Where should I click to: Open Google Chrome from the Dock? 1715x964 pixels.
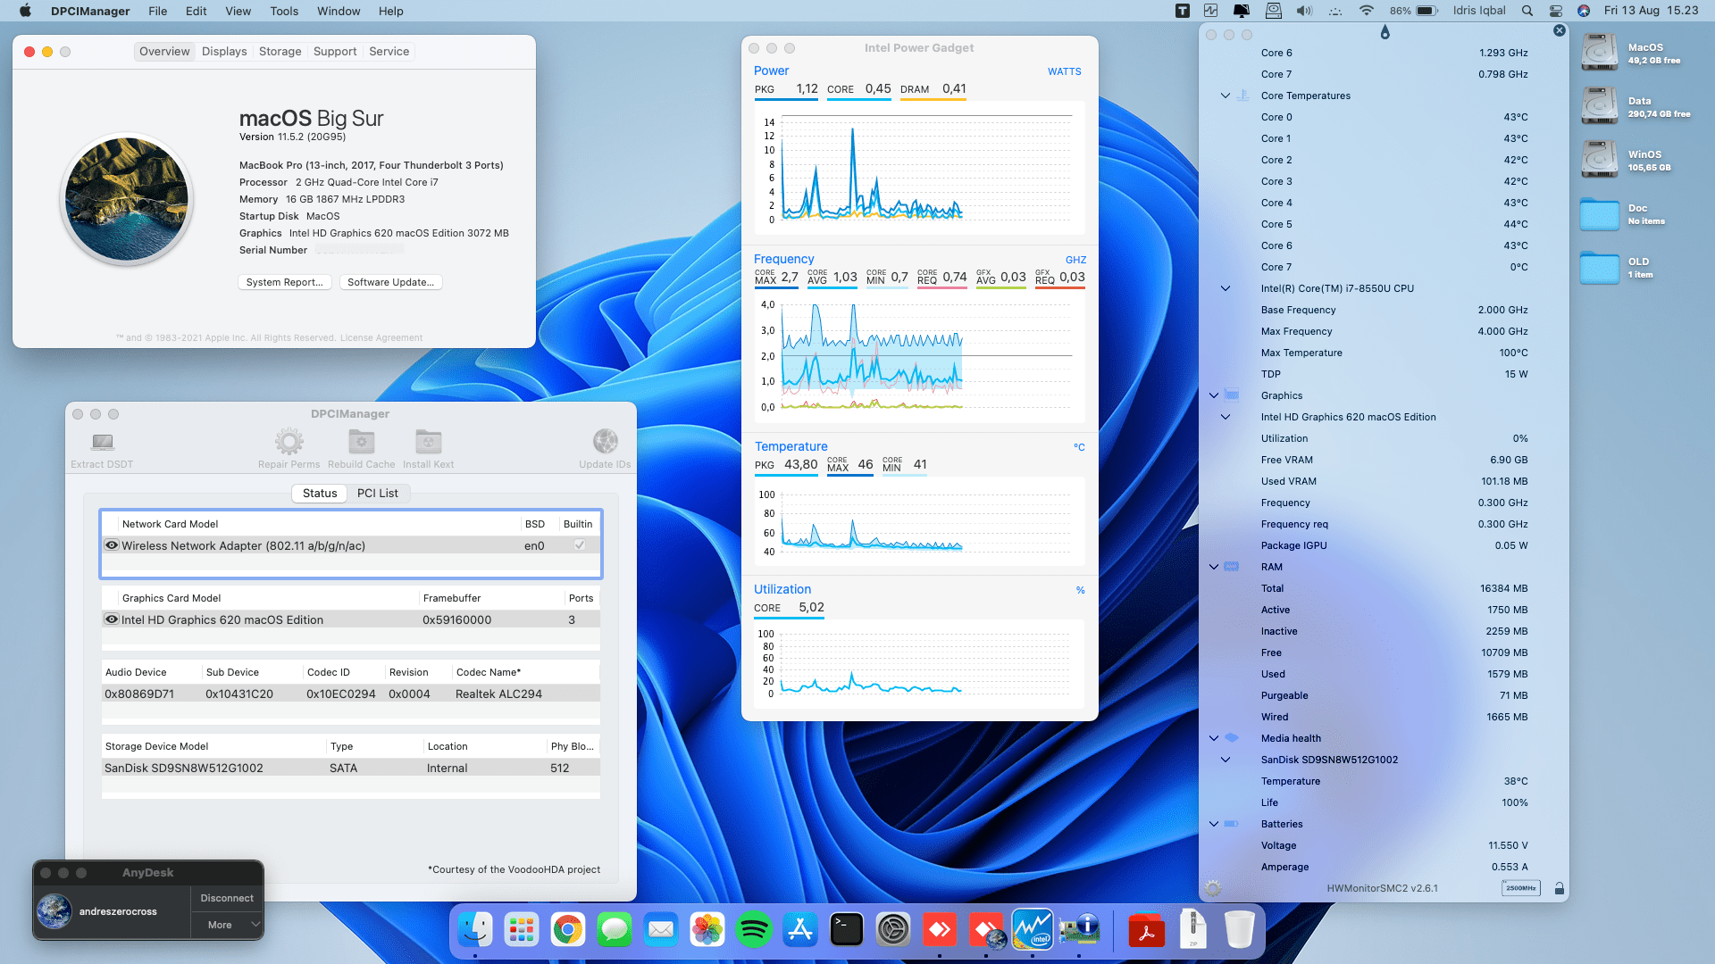coord(568,930)
